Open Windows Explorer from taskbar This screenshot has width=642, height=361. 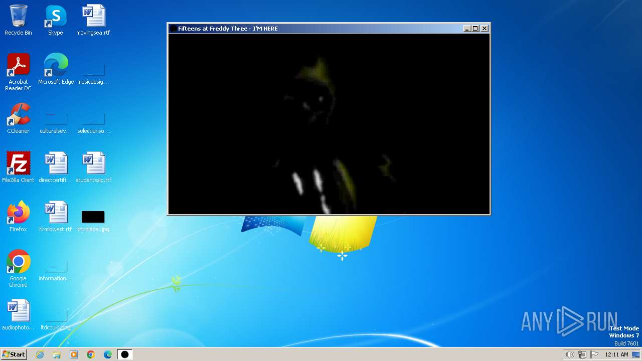(57, 354)
